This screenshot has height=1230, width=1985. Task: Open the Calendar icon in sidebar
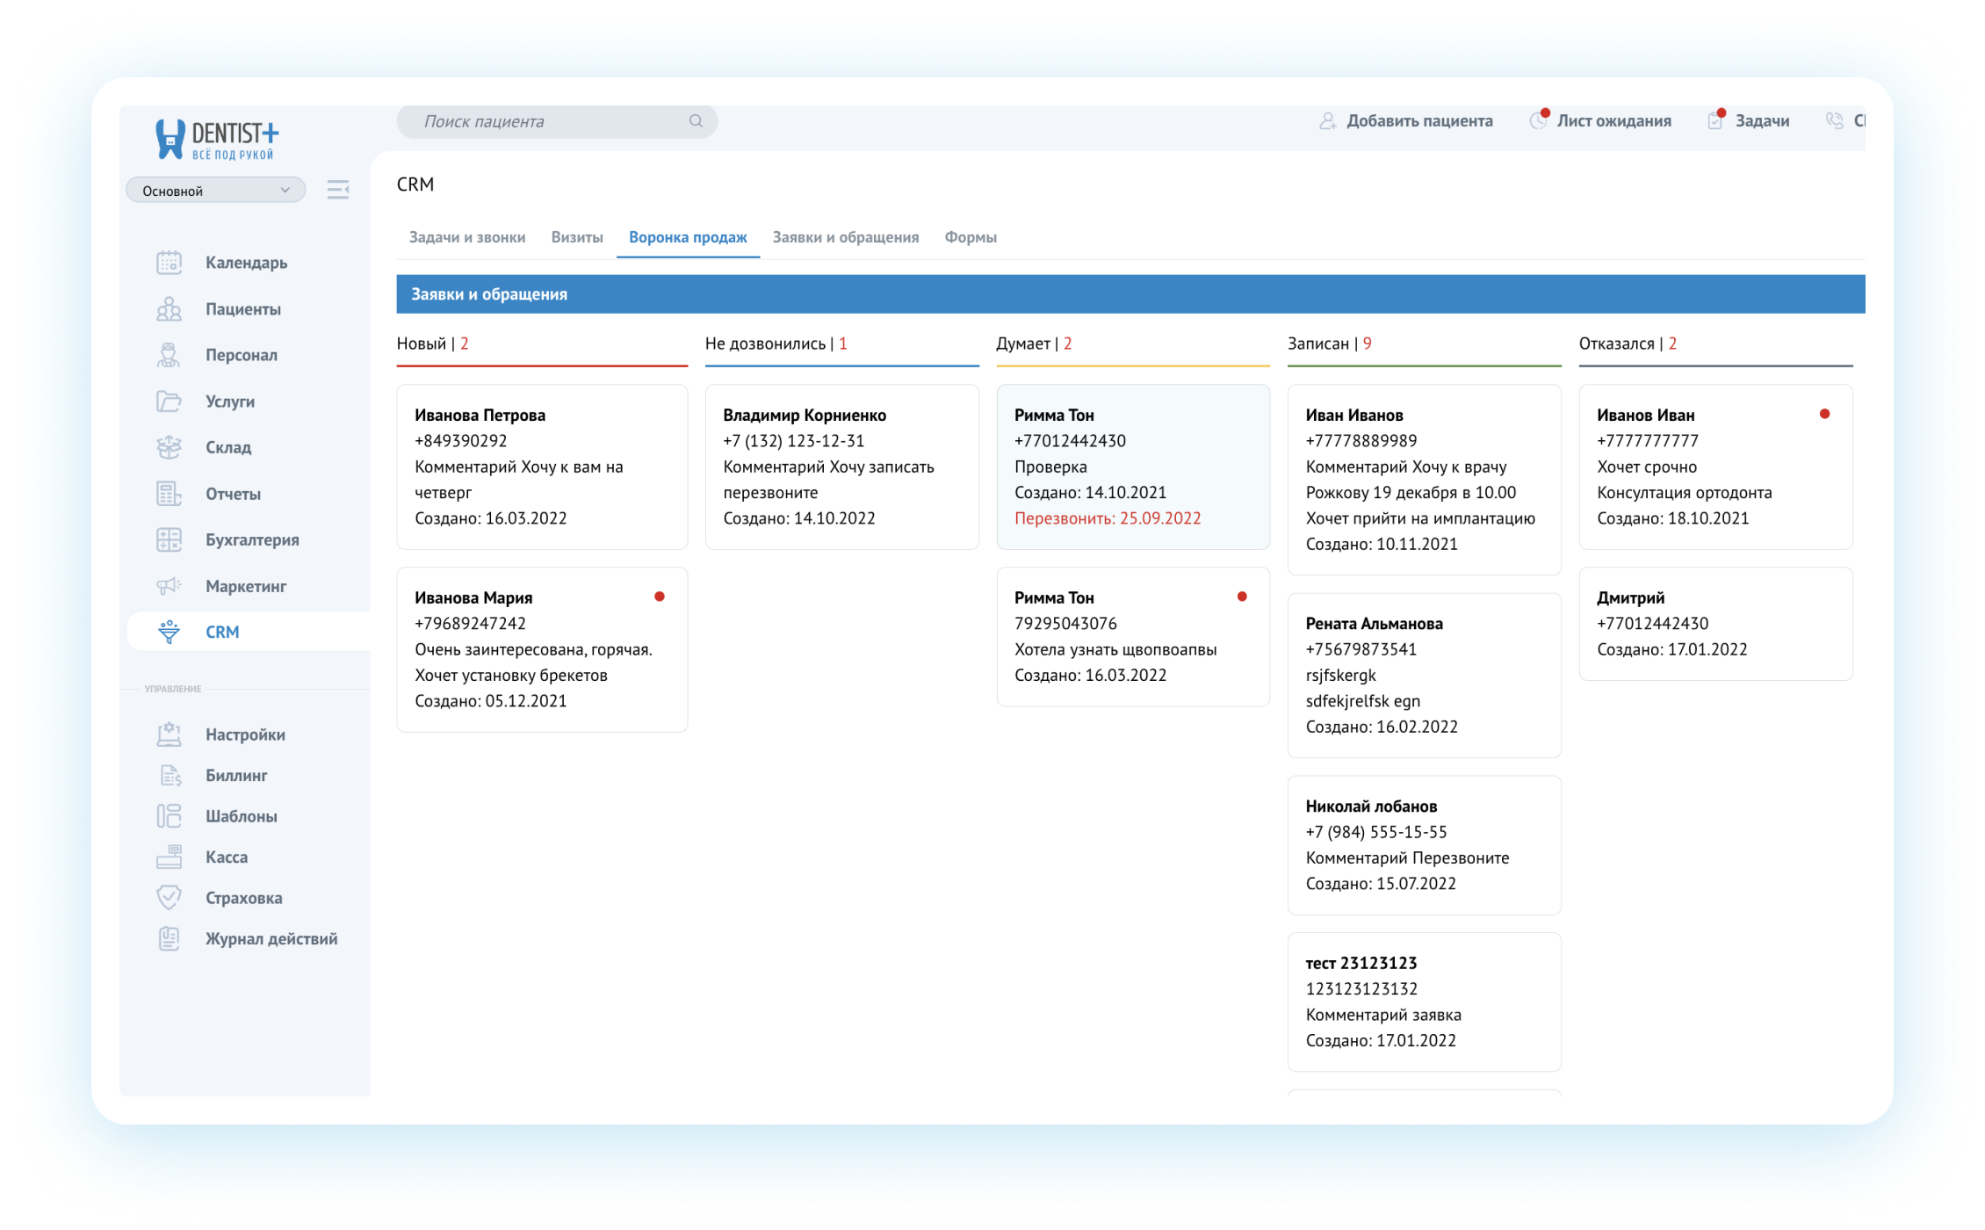(x=169, y=263)
